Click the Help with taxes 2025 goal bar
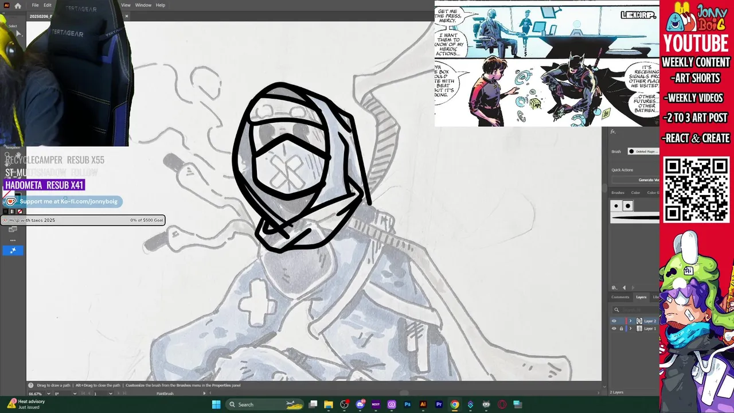This screenshot has width=734, height=413. [x=84, y=220]
